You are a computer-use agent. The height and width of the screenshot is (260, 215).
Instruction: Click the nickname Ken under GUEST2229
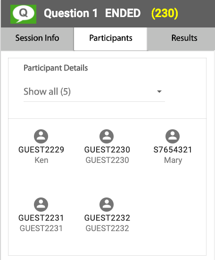pyautogui.click(x=41, y=160)
